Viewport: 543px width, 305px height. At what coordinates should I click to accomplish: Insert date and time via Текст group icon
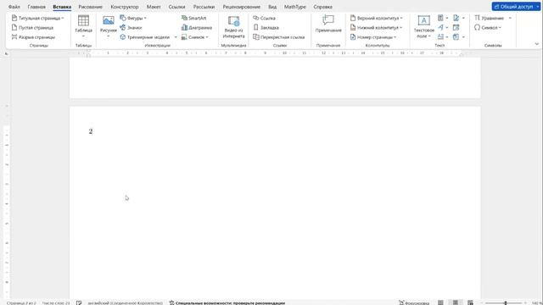coord(456,27)
